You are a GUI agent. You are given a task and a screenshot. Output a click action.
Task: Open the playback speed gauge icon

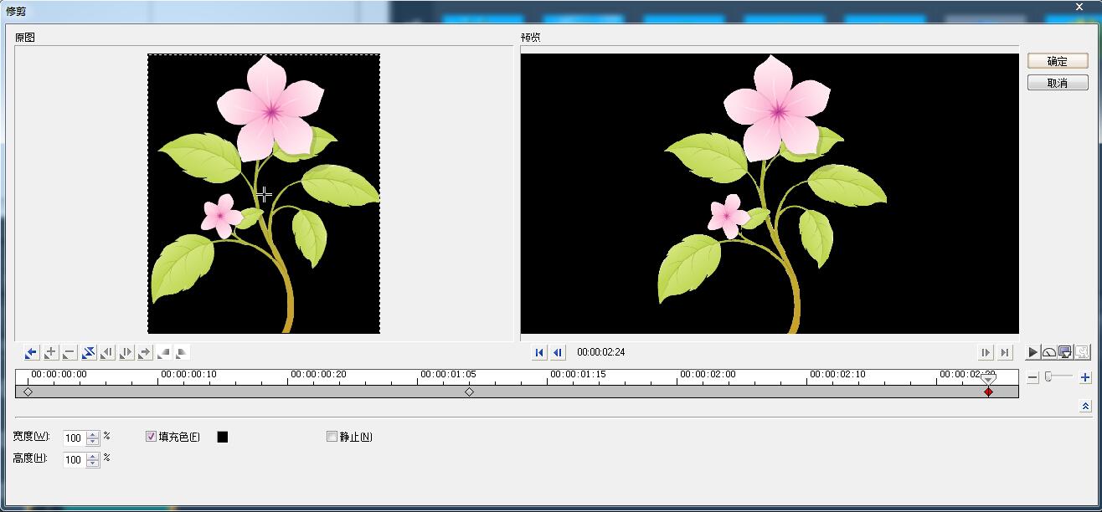(1049, 353)
